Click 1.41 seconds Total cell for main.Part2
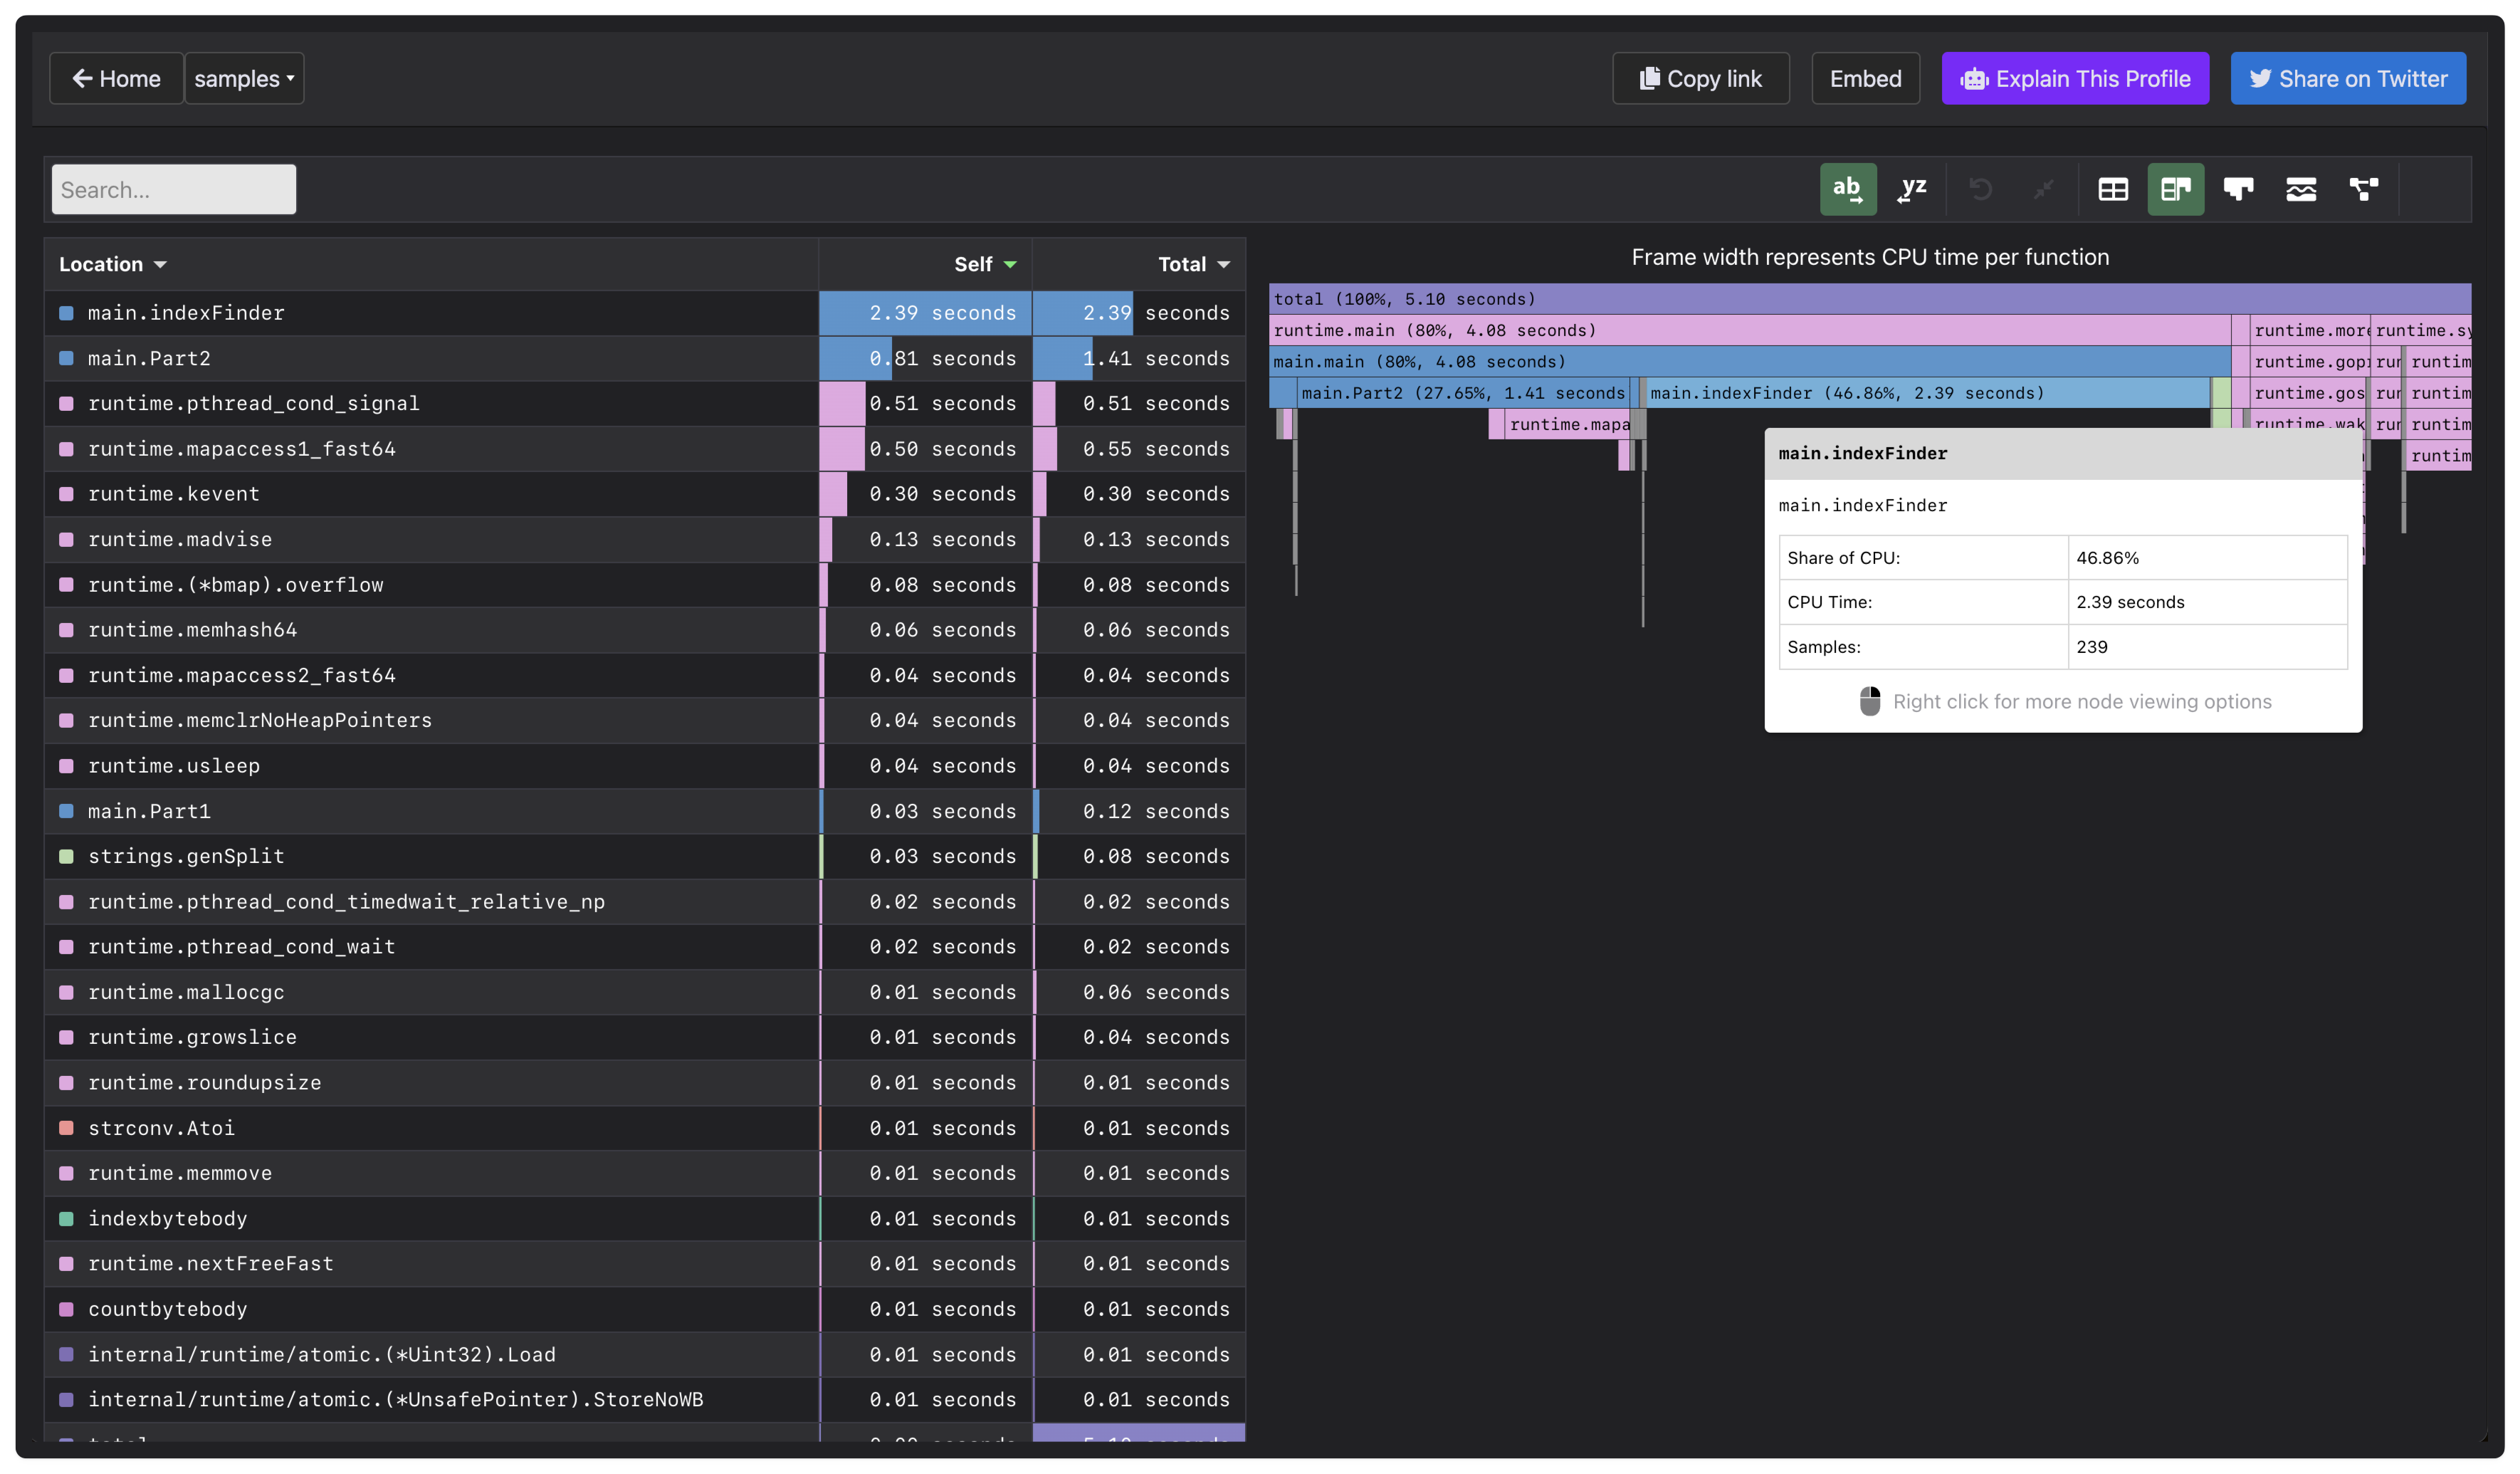 point(1139,358)
